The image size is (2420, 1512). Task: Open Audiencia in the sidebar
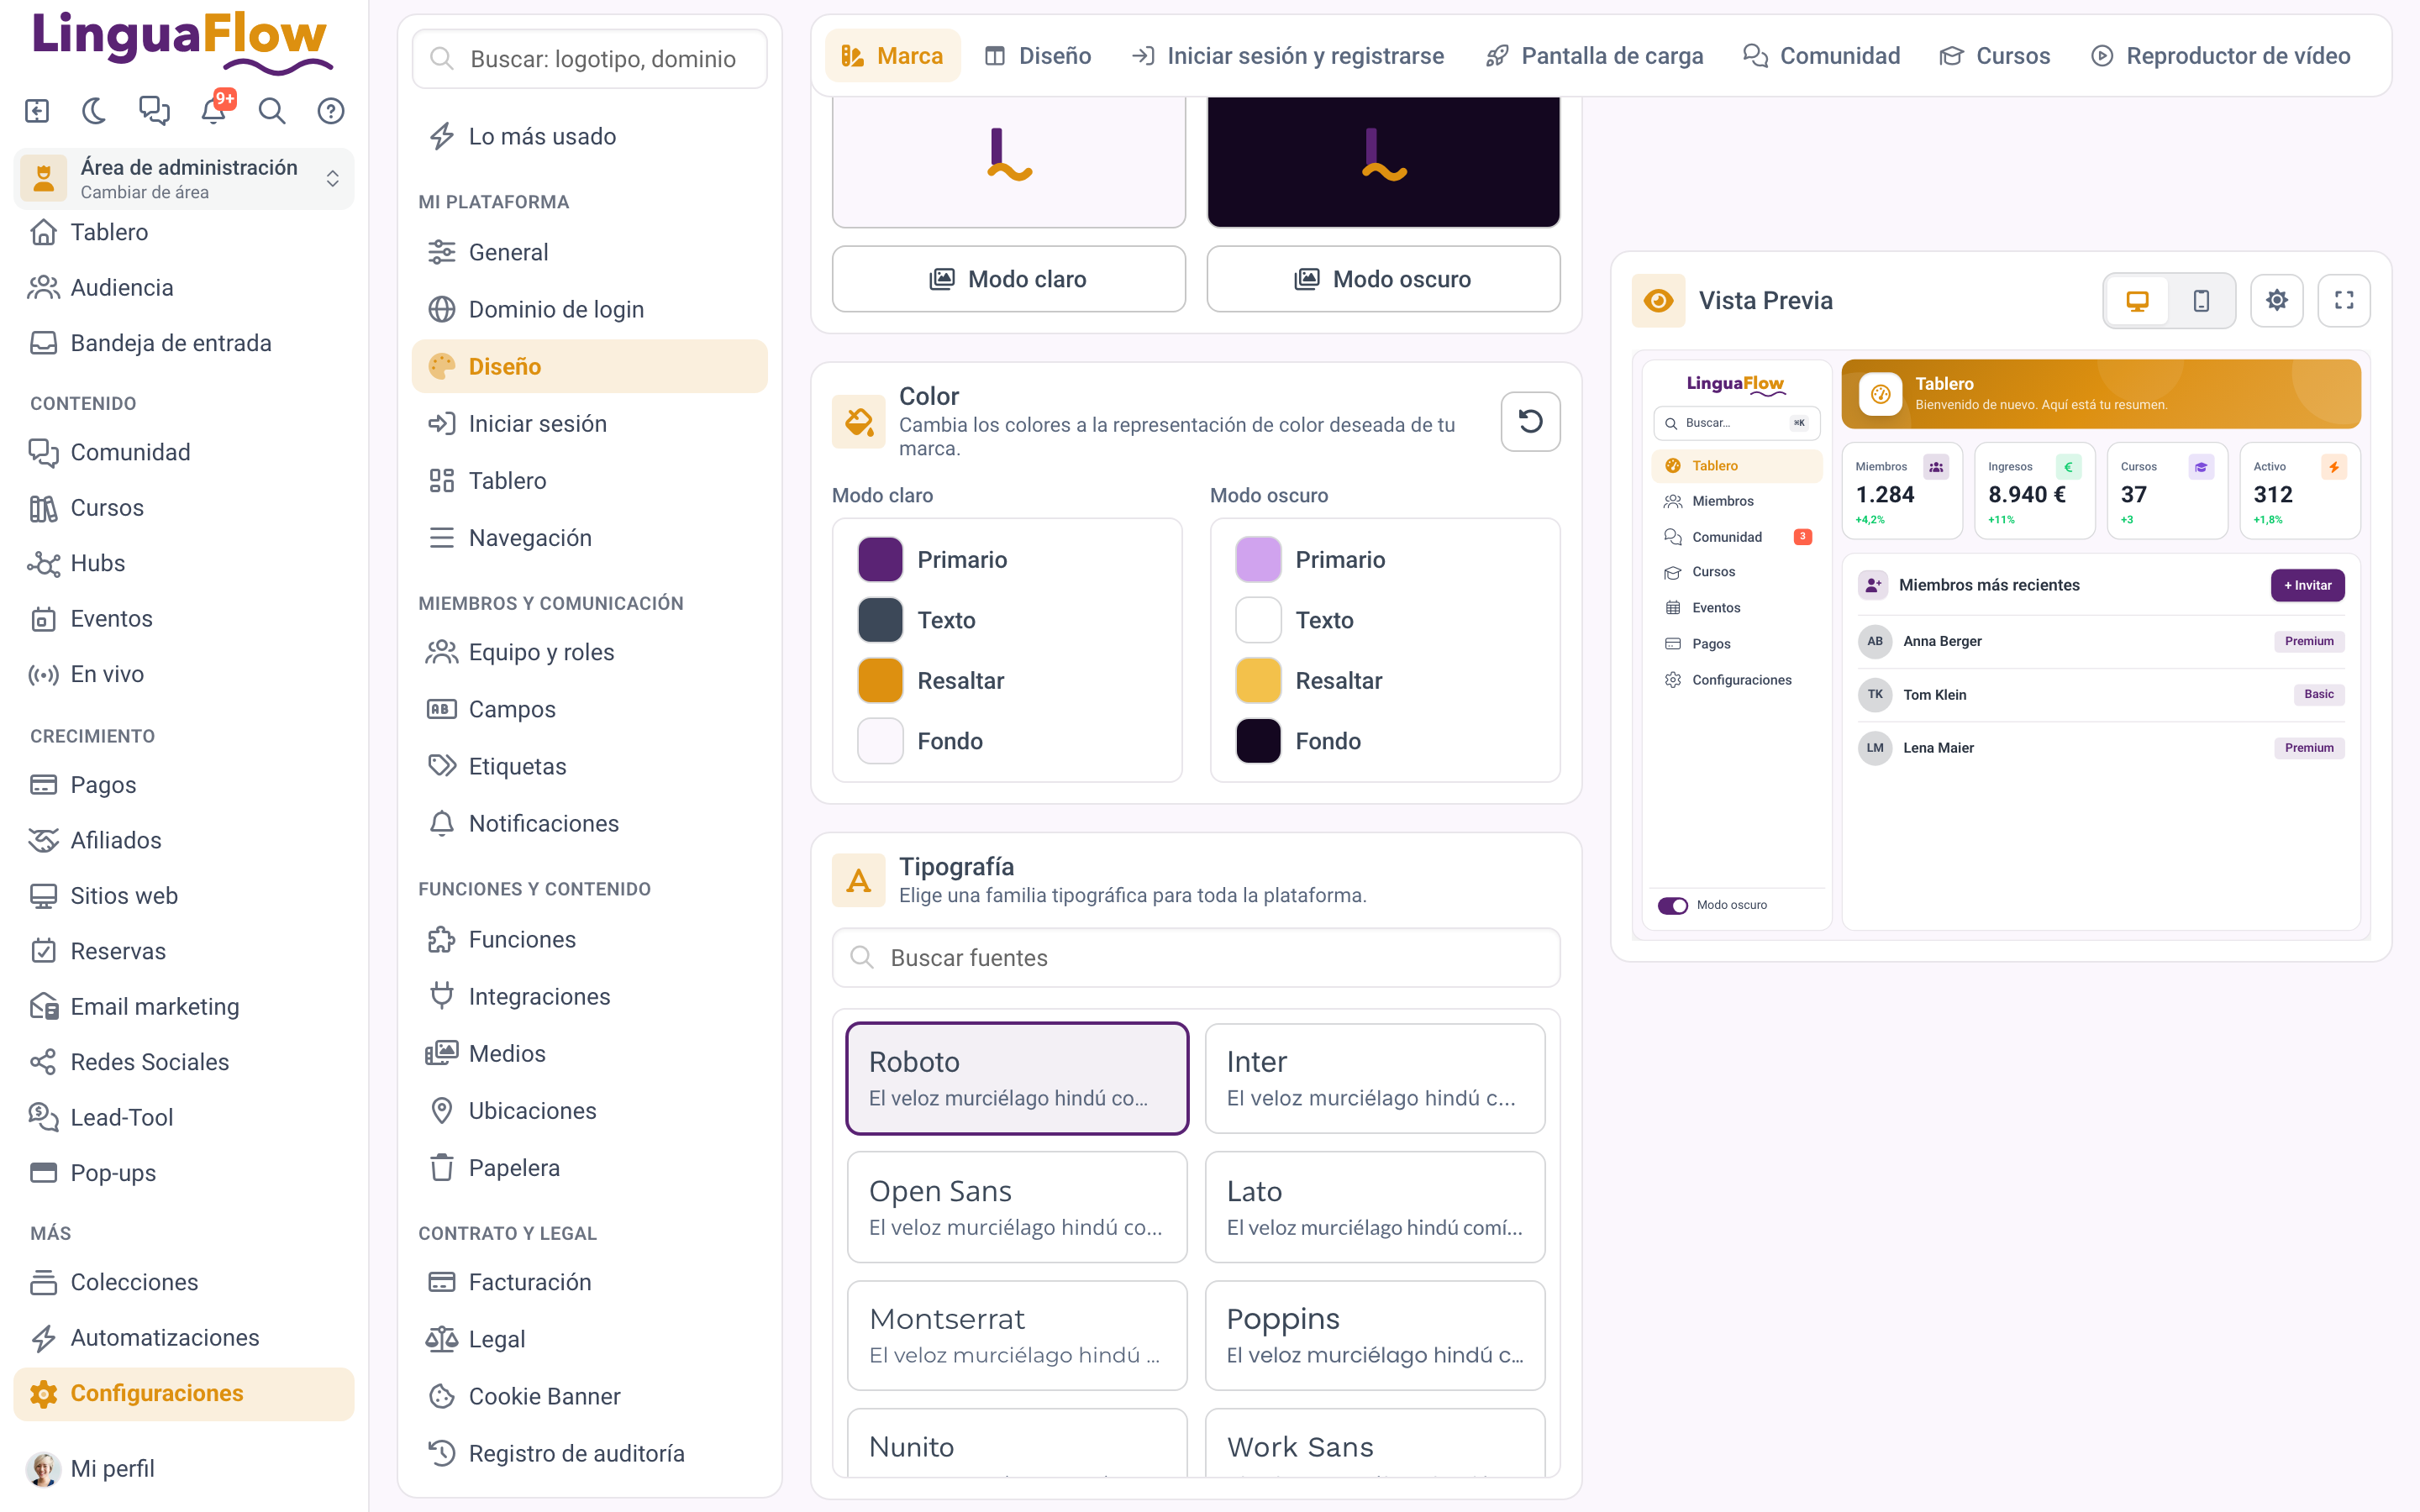click(184, 287)
